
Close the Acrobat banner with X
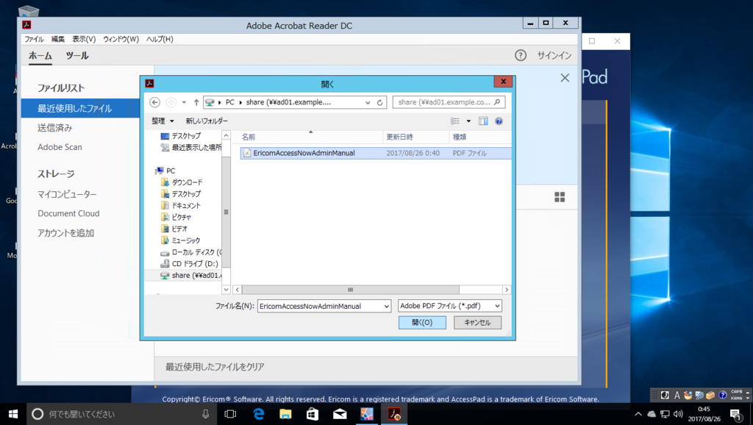coord(565,78)
